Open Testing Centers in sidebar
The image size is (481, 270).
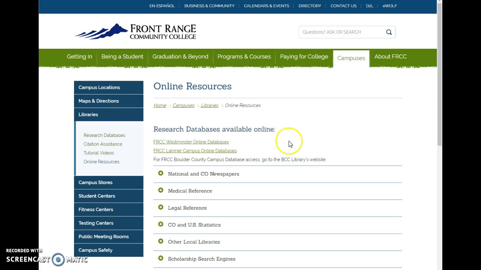click(x=109, y=223)
